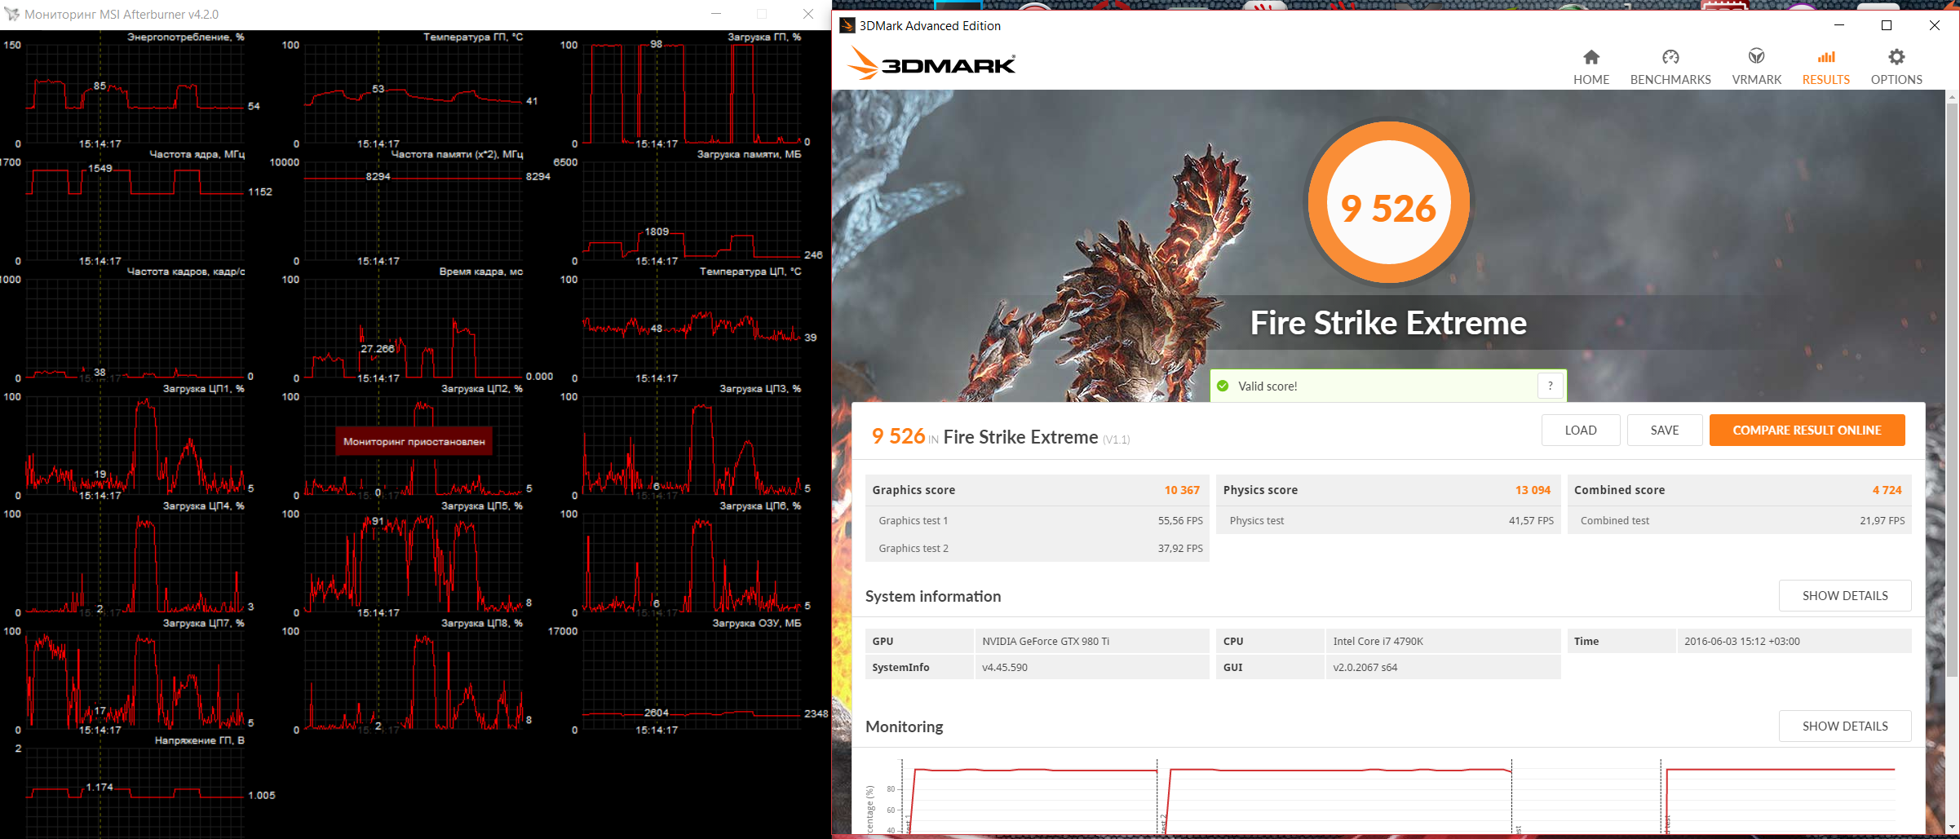The width and height of the screenshot is (1960, 839).
Task: Click the Physics test result 41,57 FPS
Action: click(1531, 521)
